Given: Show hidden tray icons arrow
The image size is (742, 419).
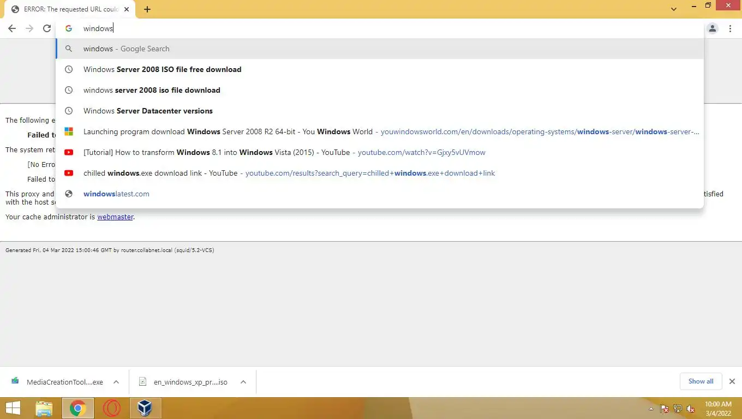Looking at the screenshot, I should pos(651,409).
